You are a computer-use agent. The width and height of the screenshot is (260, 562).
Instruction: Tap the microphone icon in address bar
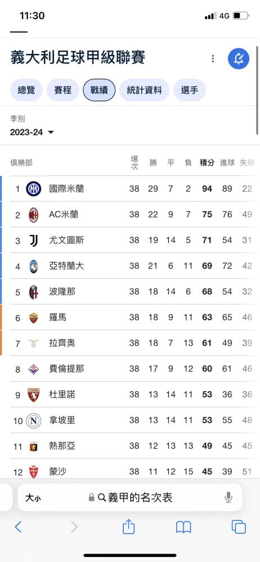pos(228,497)
